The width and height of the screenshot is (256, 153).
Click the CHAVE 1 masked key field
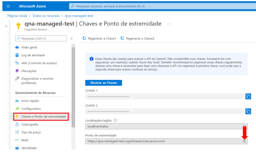point(164,96)
